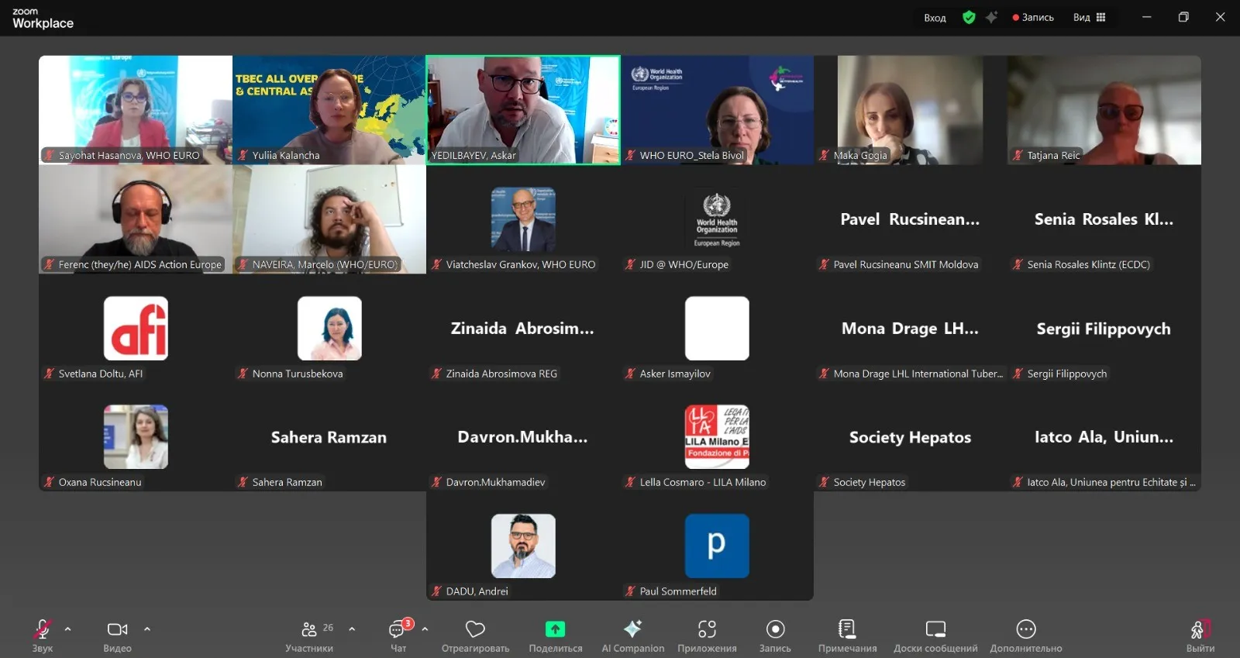Click the 'Society Hepatos' name label
1240x658 pixels.
click(870, 482)
